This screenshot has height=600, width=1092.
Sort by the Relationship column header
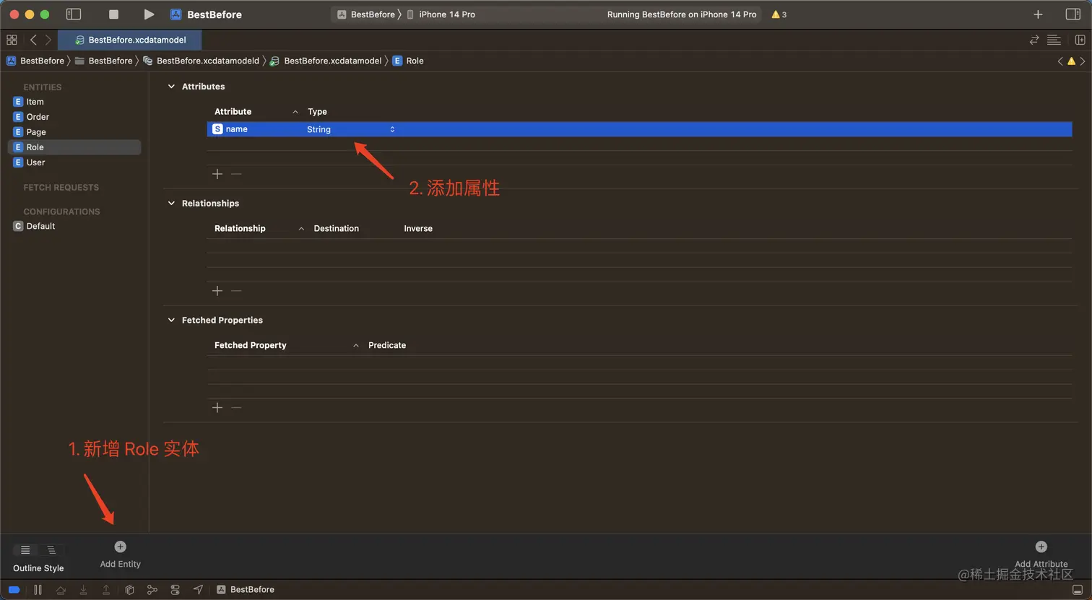[x=240, y=229]
